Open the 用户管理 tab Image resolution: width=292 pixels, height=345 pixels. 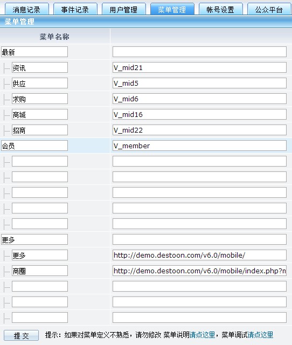tap(123, 9)
